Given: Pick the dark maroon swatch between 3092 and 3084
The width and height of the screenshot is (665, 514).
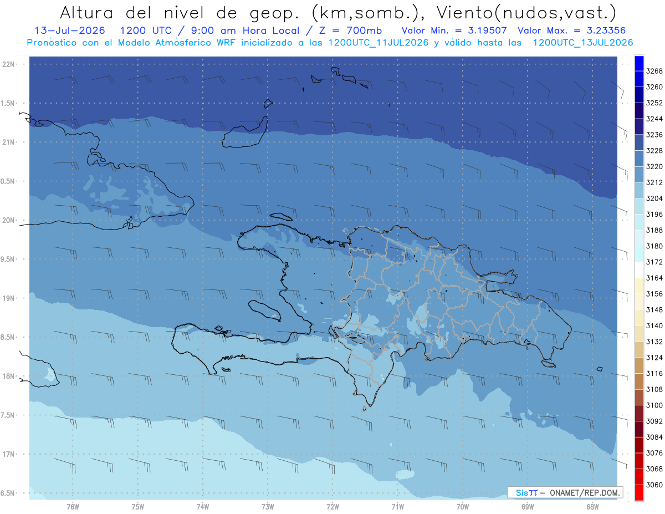Looking at the screenshot, I should point(639,429).
